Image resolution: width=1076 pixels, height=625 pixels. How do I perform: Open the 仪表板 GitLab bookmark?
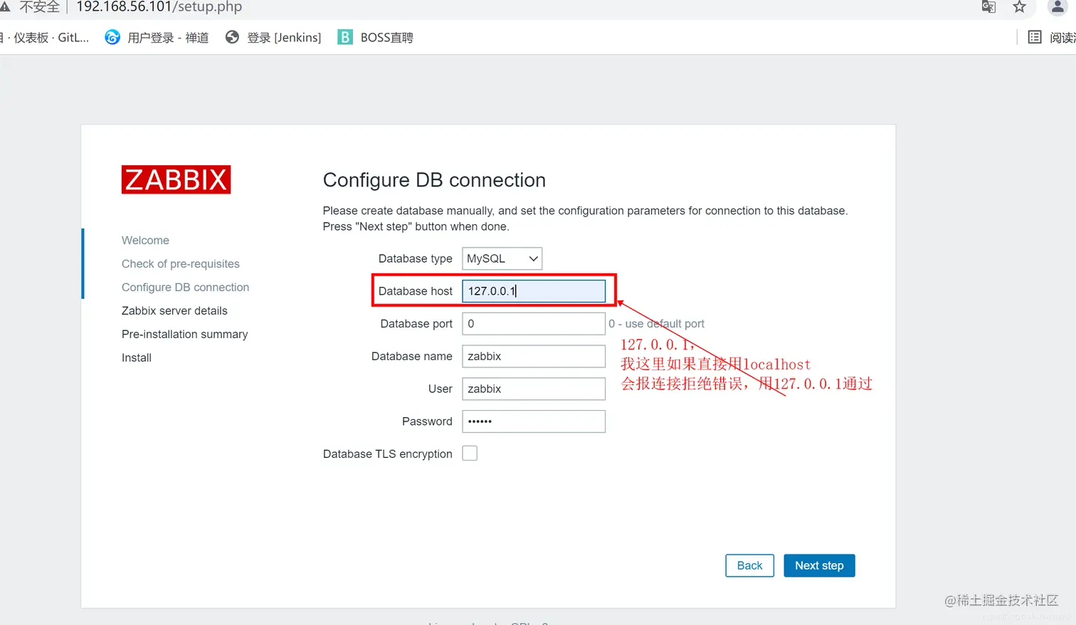(44, 37)
